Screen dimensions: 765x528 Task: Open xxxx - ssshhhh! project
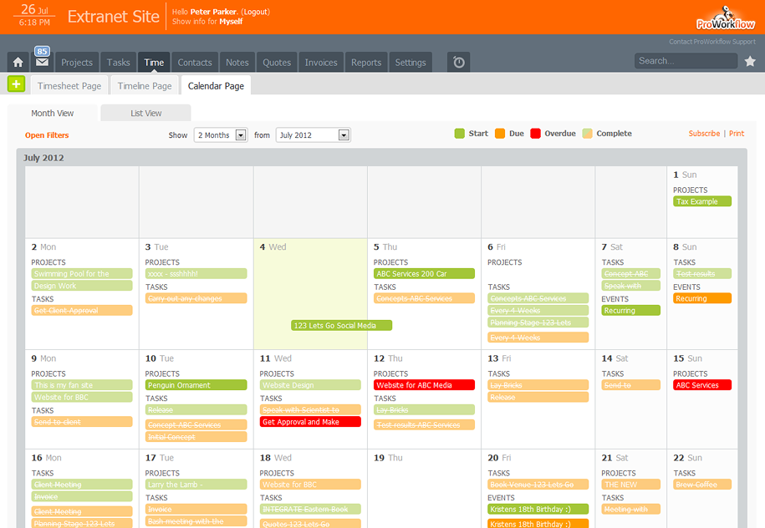click(x=196, y=273)
